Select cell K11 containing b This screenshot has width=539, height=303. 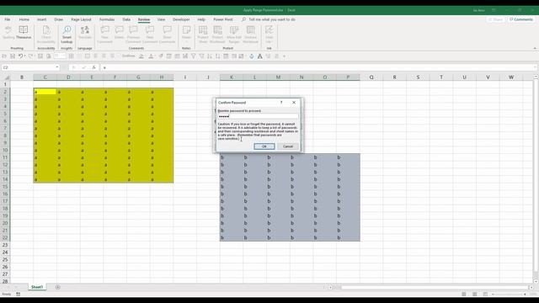tap(232, 157)
